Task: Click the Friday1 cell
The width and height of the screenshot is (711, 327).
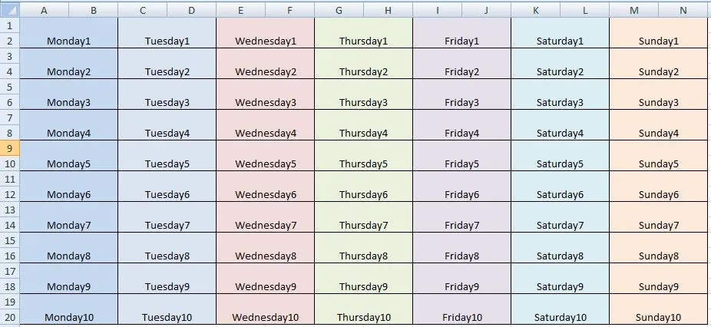Action: click(x=462, y=33)
